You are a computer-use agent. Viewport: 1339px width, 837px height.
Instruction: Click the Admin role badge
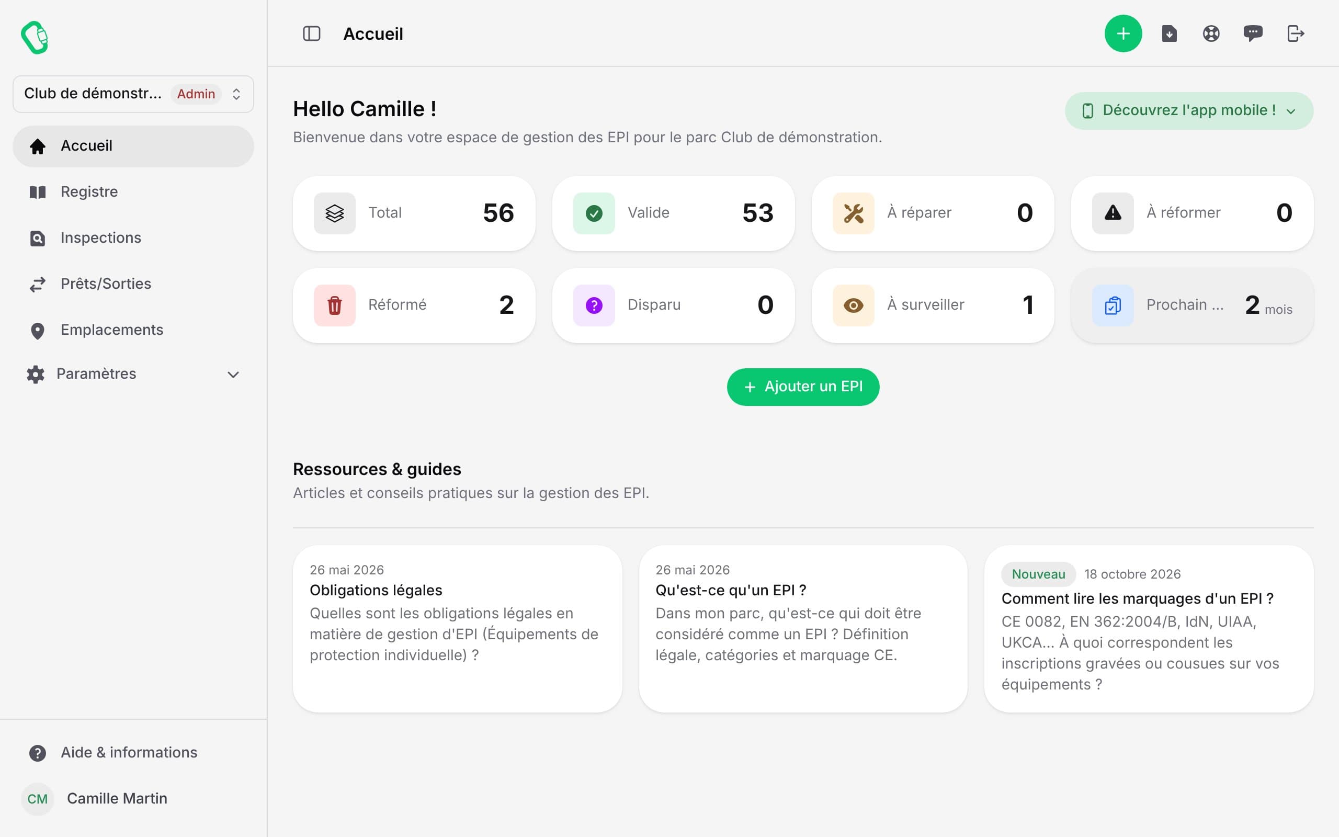[196, 94]
